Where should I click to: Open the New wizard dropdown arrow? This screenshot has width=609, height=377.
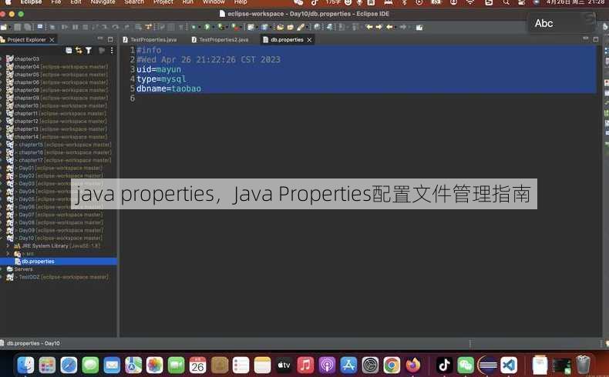[10, 27]
